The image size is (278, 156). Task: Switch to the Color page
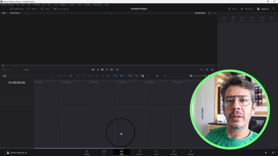[x=156, y=153]
